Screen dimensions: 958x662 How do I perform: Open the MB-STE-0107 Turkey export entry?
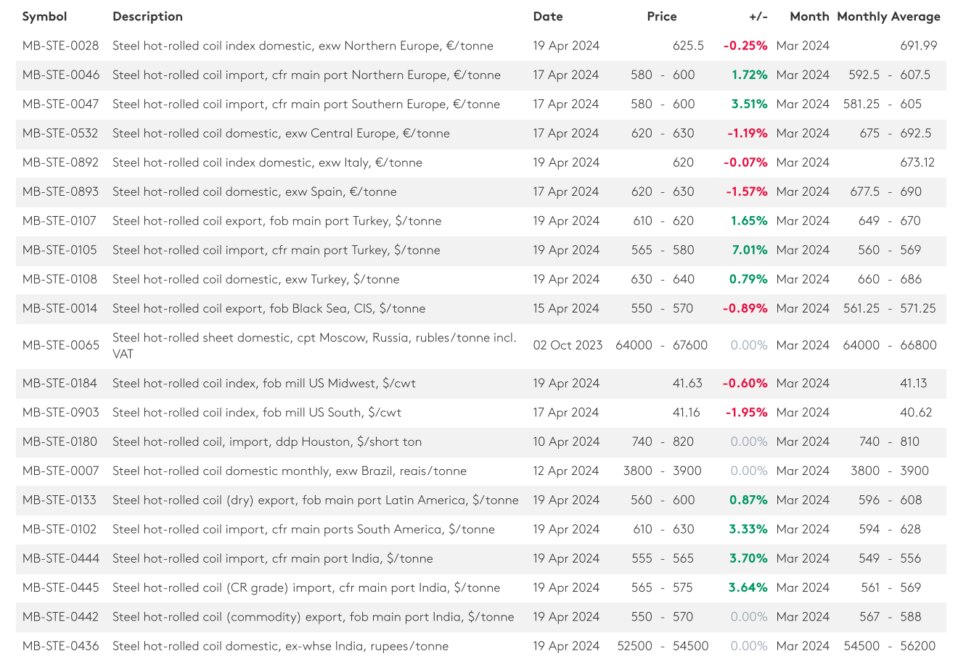tap(60, 221)
